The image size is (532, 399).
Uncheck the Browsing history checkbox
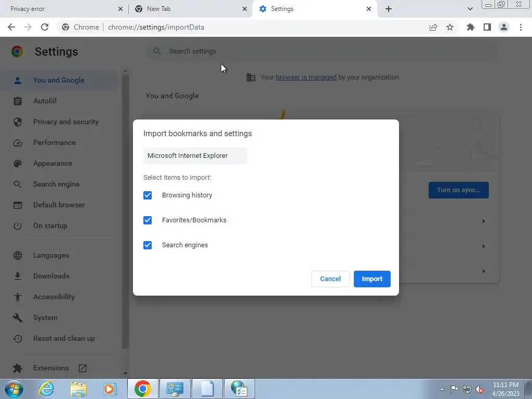[148, 195]
